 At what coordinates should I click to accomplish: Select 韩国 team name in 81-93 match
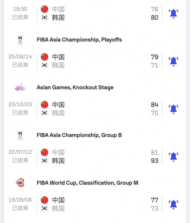tap(58, 161)
